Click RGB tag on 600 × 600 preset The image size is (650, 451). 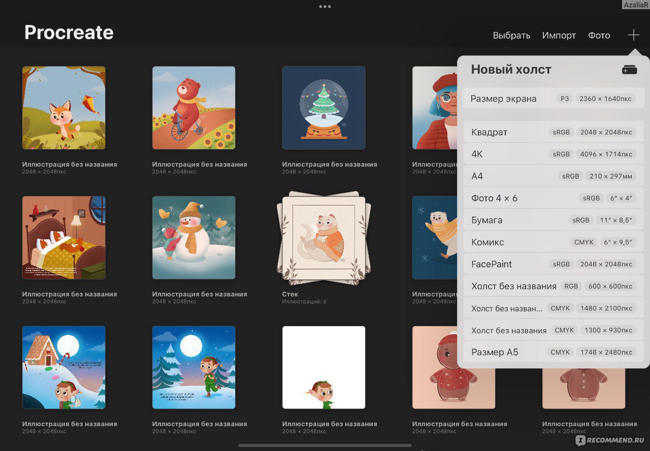[571, 286]
